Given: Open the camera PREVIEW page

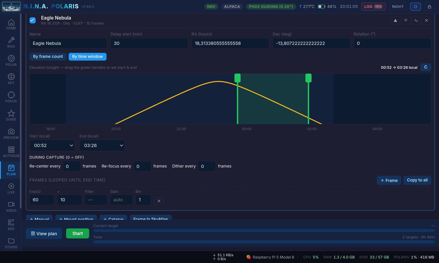Looking at the screenshot, I should tap(11, 134).
